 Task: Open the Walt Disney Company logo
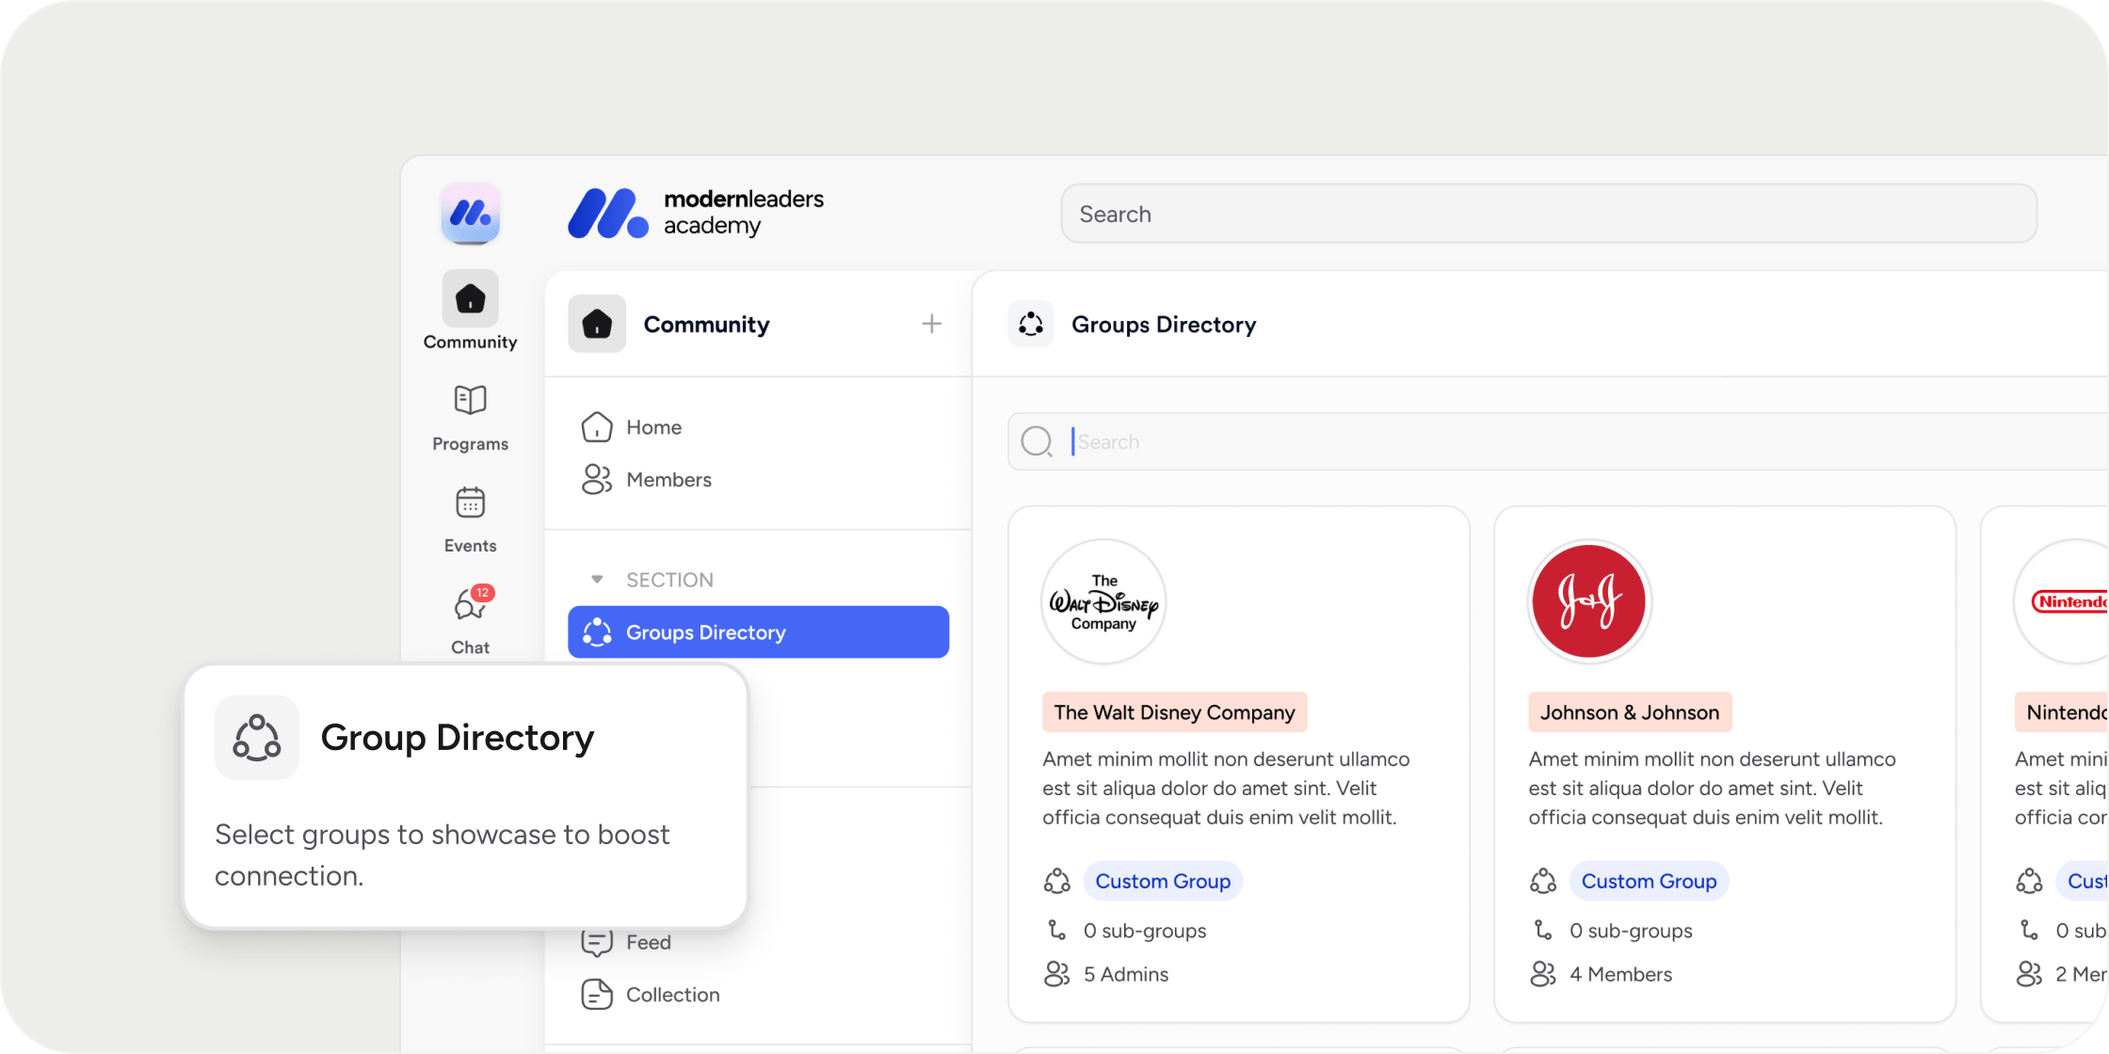pyautogui.click(x=1103, y=601)
